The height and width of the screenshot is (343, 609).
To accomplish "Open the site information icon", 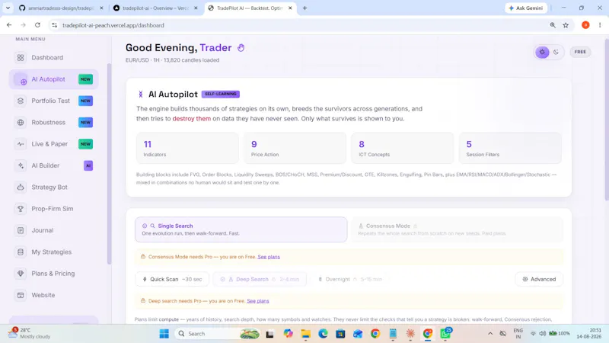I will pos(54,25).
